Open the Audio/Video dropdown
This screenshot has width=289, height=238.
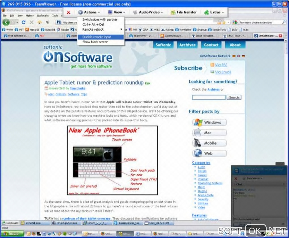coord(148,12)
